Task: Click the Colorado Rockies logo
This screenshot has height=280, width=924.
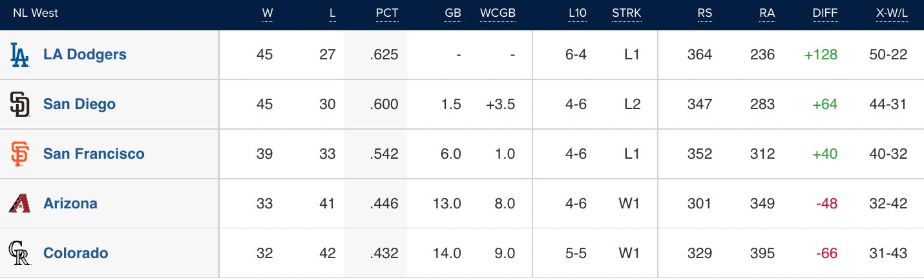Action: tap(20, 253)
